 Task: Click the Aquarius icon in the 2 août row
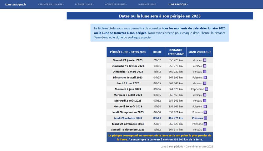coord(205,101)
